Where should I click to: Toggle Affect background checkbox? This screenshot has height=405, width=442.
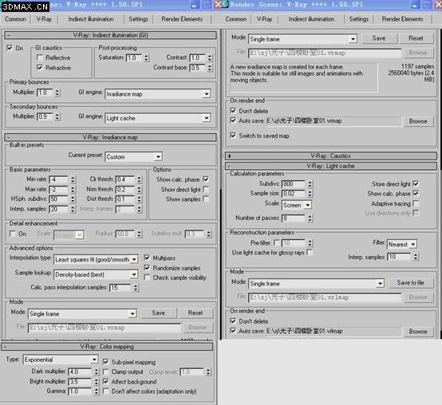point(105,381)
